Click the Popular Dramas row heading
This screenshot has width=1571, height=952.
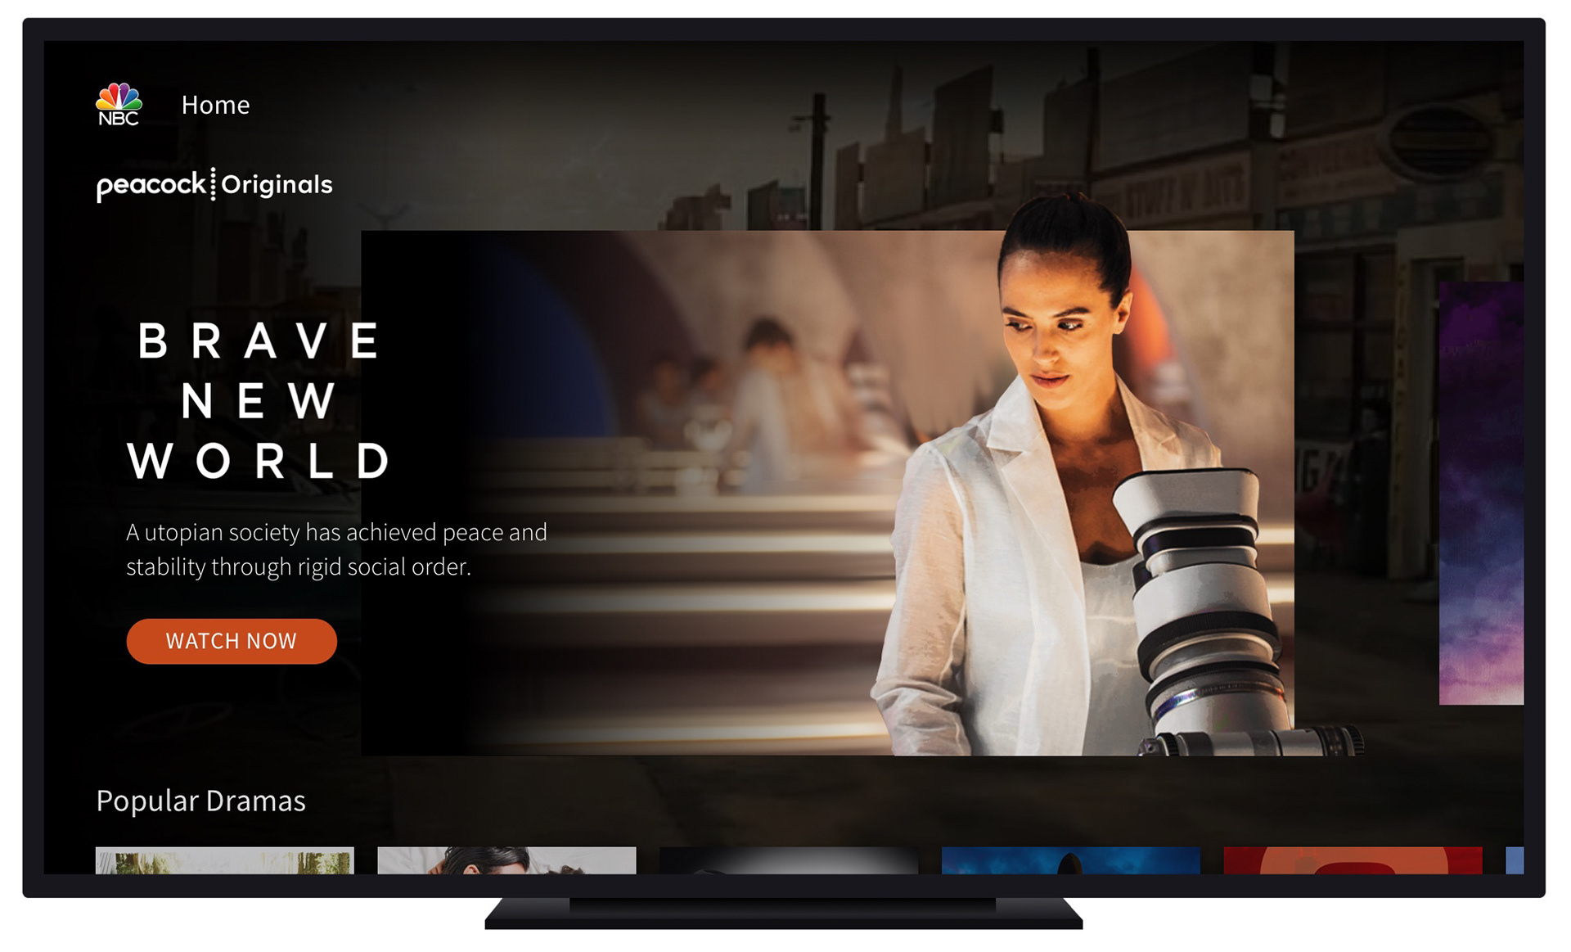[x=200, y=801]
